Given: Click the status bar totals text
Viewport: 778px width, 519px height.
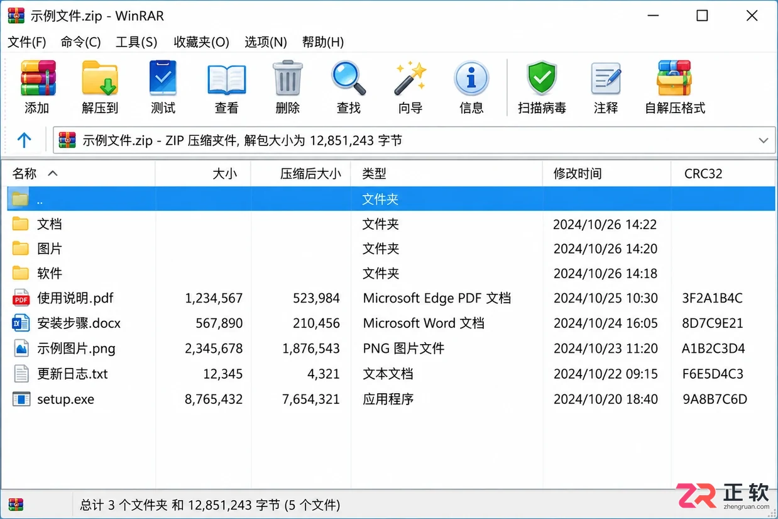Looking at the screenshot, I should (x=210, y=505).
